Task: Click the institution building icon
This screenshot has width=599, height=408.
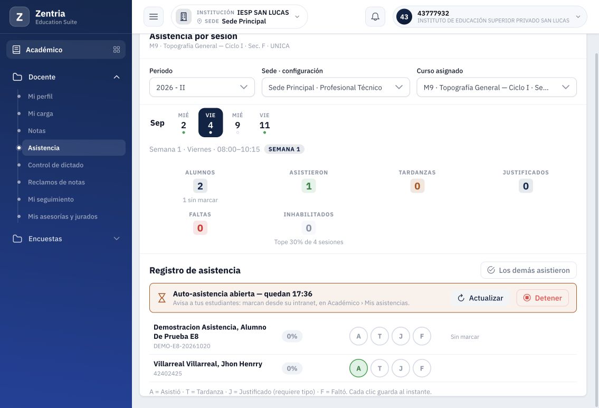Action: [x=183, y=17]
